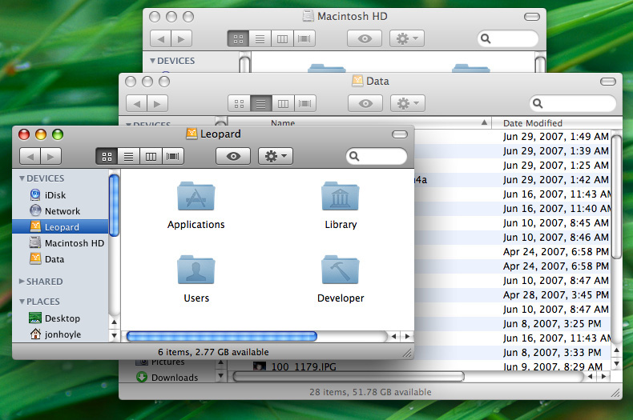Switch Leopard window to Cover Flow view

pos(173,156)
